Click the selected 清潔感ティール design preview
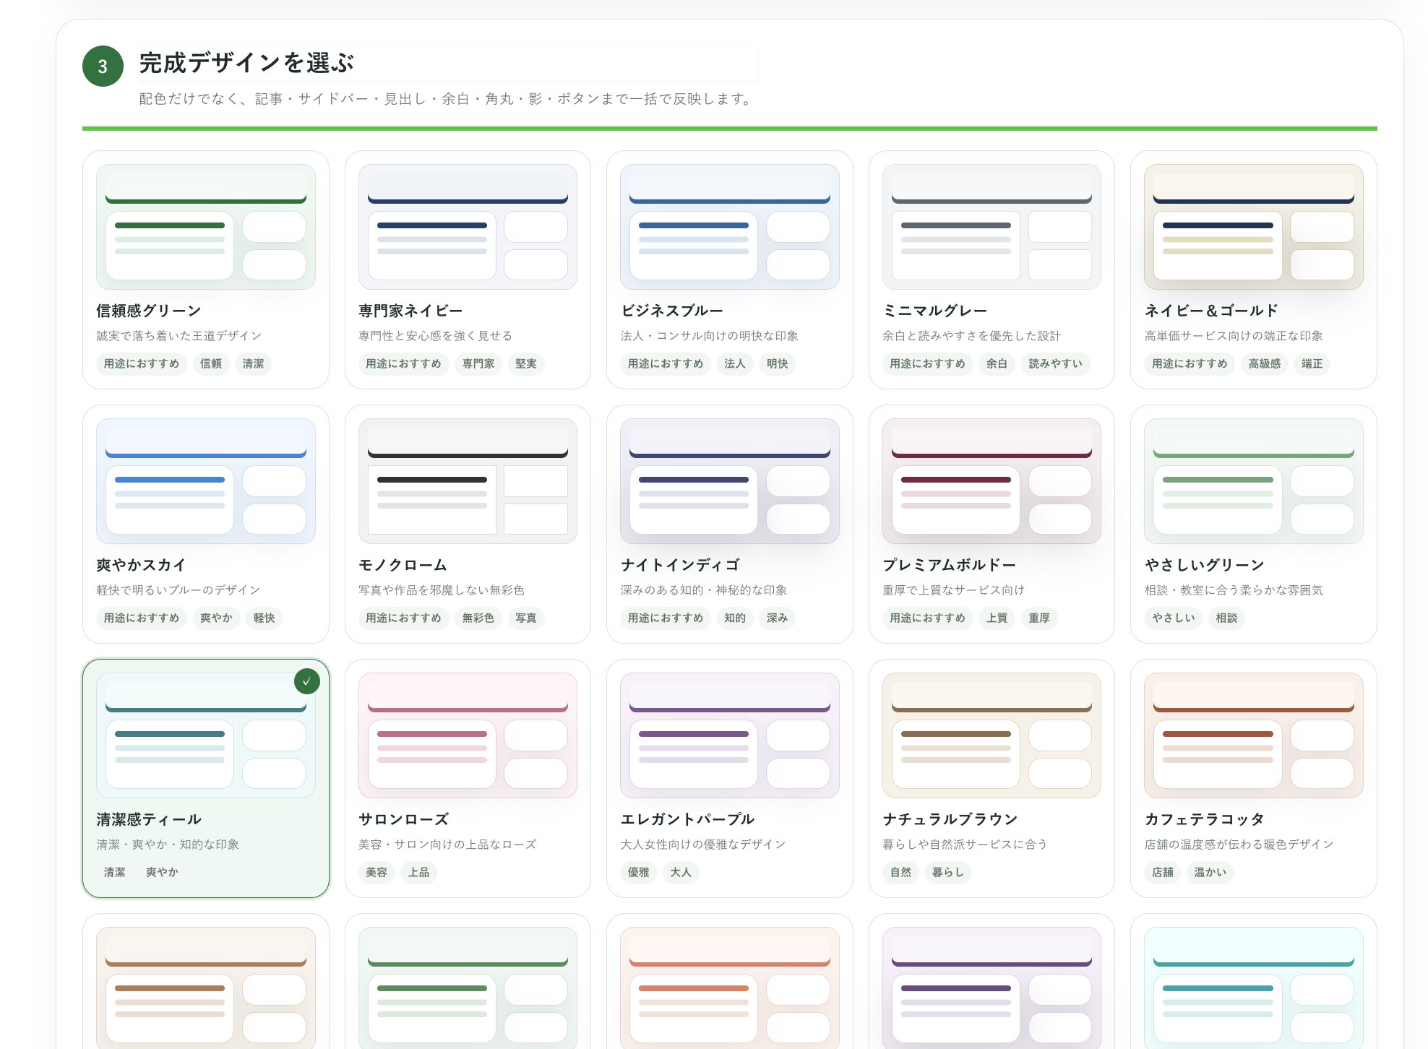 (206, 735)
